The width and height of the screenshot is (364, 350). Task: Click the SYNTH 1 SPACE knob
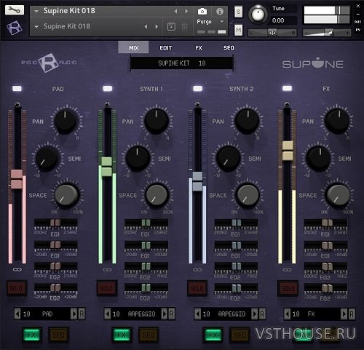click(x=157, y=196)
